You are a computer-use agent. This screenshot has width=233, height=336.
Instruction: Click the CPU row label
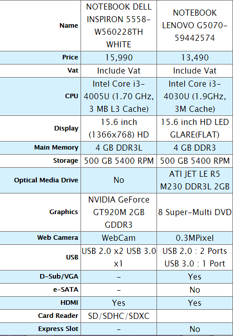[x=71, y=96]
